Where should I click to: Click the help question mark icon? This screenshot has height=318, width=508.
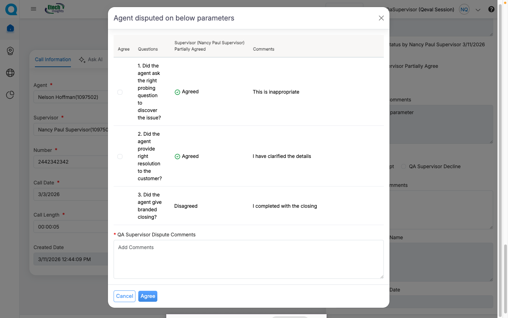491,10
